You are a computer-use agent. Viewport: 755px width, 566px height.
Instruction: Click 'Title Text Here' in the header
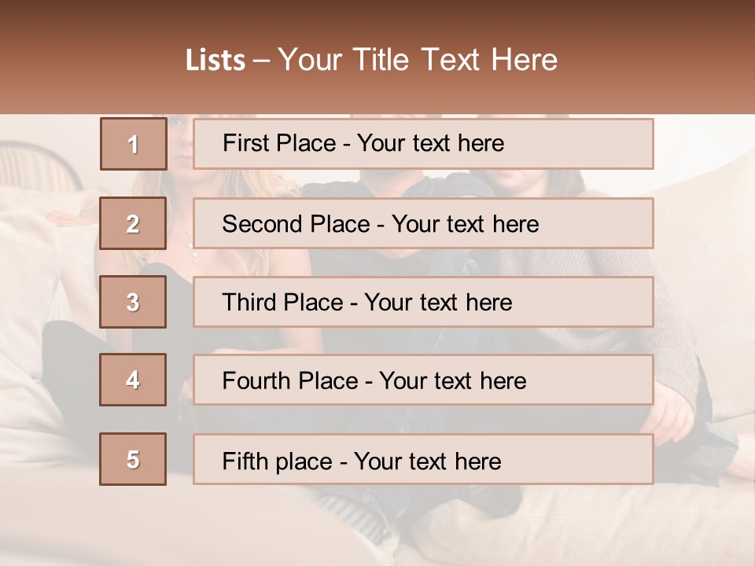coord(455,60)
